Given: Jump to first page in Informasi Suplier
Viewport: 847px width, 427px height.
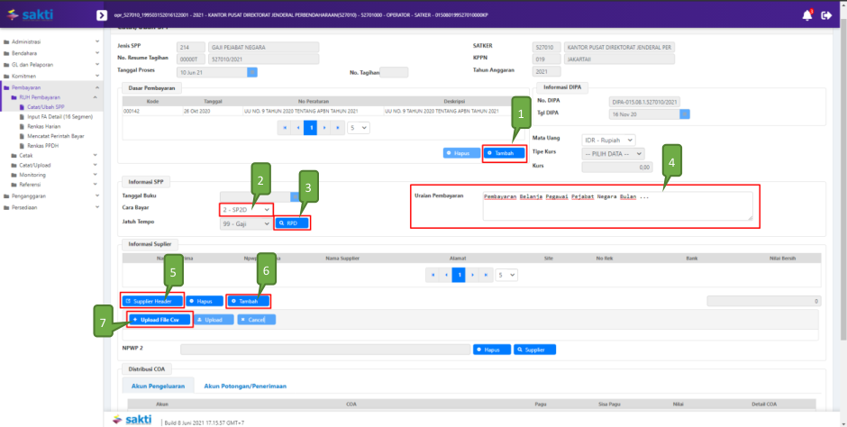Looking at the screenshot, I should pyautogui.click(x=433, y=274).
